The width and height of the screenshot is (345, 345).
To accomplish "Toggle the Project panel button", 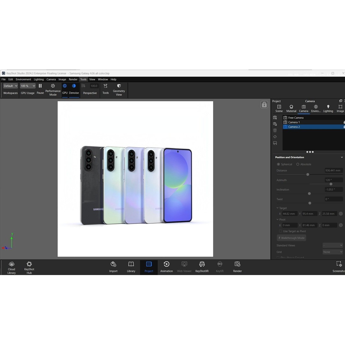I will pos(149,267).
